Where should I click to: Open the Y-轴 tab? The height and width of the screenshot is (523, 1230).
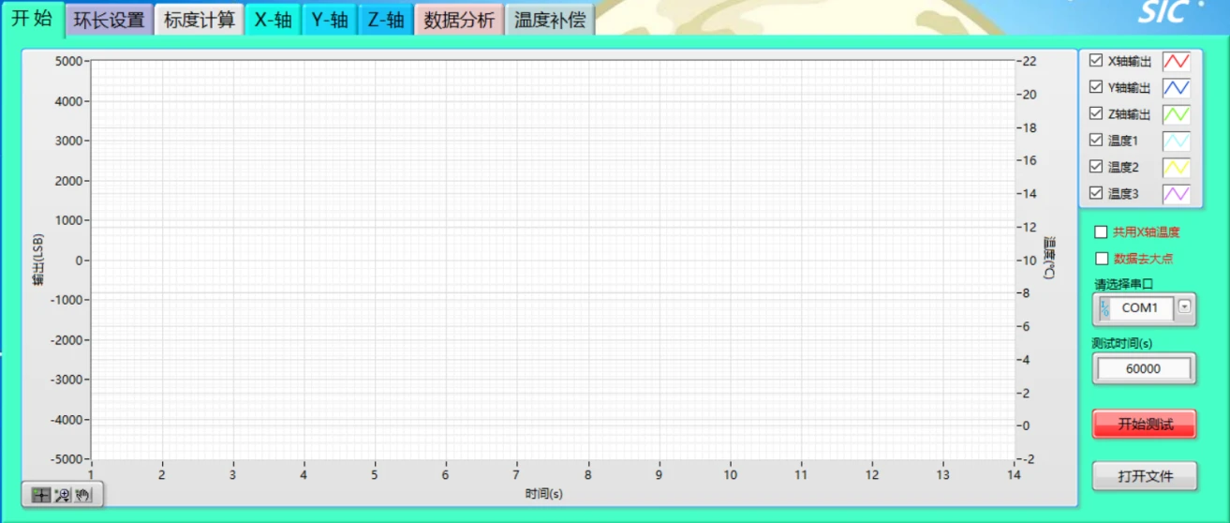pos(330,20)
